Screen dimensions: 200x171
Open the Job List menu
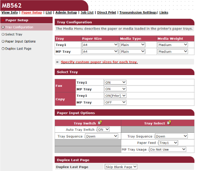(87, 13)
